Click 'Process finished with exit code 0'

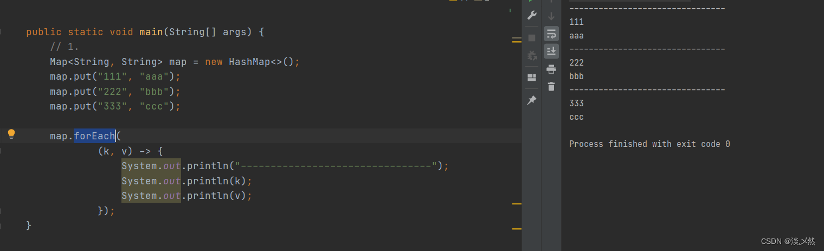pyautogui.click(x=649, y=144)
